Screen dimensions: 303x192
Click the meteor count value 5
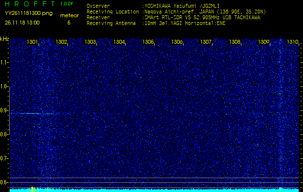coord(69,22)
